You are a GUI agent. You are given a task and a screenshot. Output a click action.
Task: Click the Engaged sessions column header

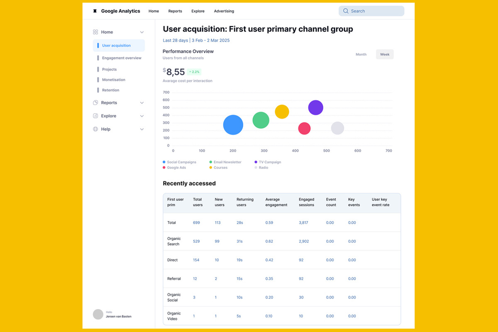(307, 202)
